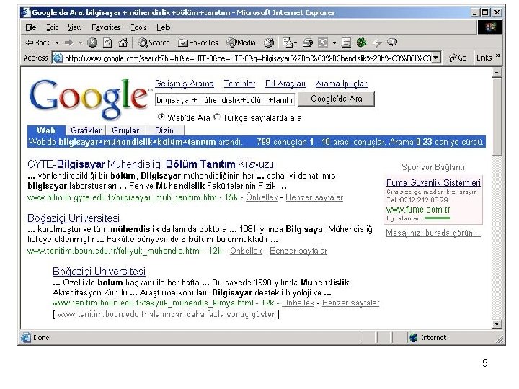The image size is (519, 389).
Task: Click the green flower toolbar icon
Action: click(361, 43)
